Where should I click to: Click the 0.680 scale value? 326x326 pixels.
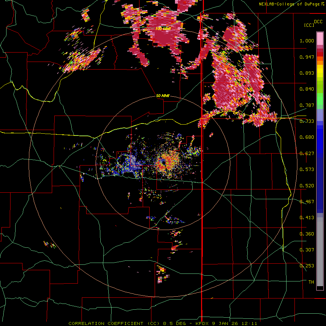[x=307, y=137]
